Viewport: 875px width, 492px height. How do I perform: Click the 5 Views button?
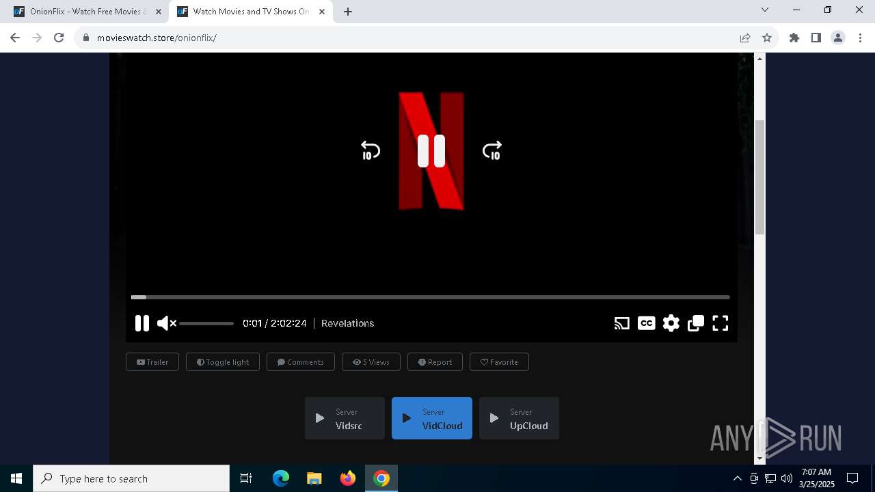[x=371, y=362]
